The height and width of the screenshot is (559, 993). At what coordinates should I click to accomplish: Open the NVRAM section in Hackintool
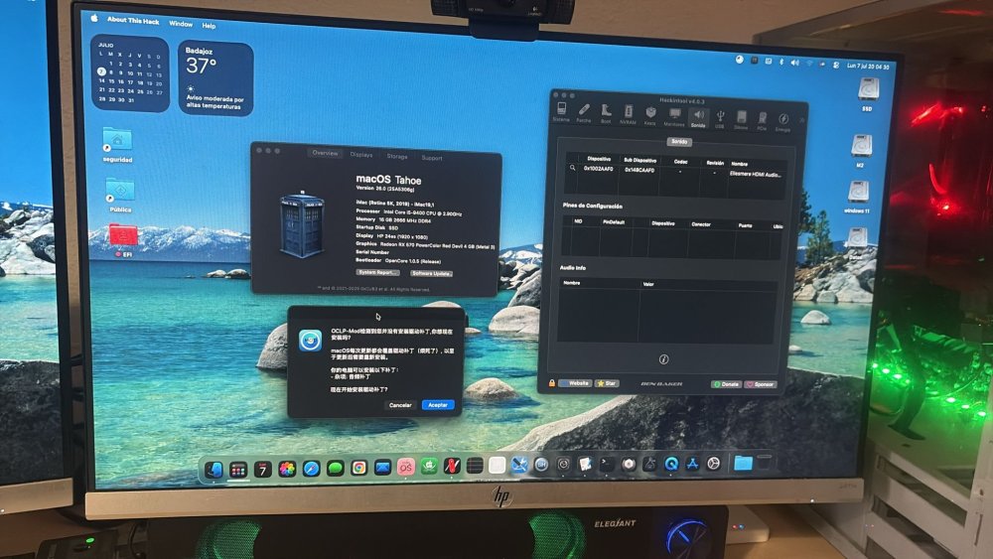pyautogui.click(x=628, y=114)
